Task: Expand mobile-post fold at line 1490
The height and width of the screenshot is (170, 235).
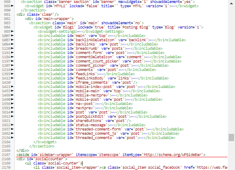Action: [x=12, y=99]
